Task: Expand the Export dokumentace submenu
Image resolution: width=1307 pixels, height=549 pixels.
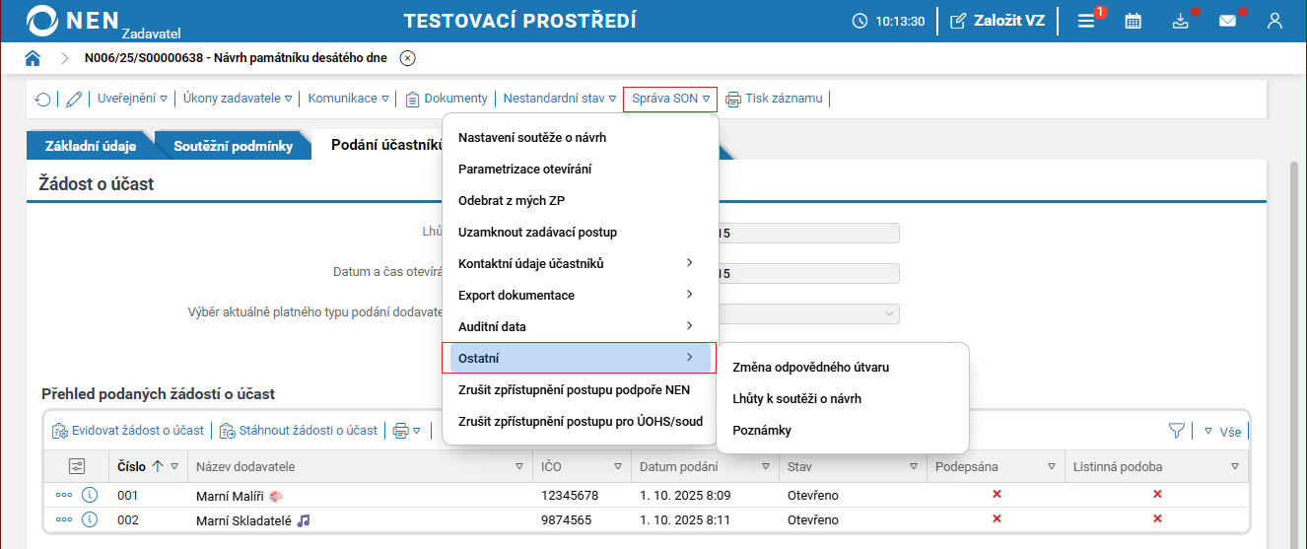Action: 581,295
